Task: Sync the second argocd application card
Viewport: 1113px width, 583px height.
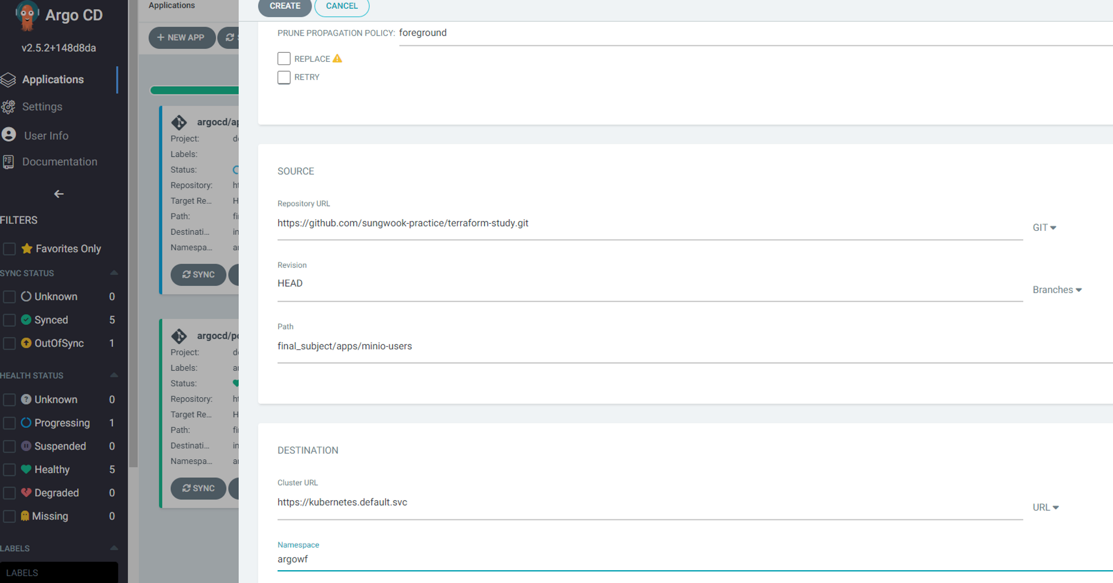Action: [198, 488]
